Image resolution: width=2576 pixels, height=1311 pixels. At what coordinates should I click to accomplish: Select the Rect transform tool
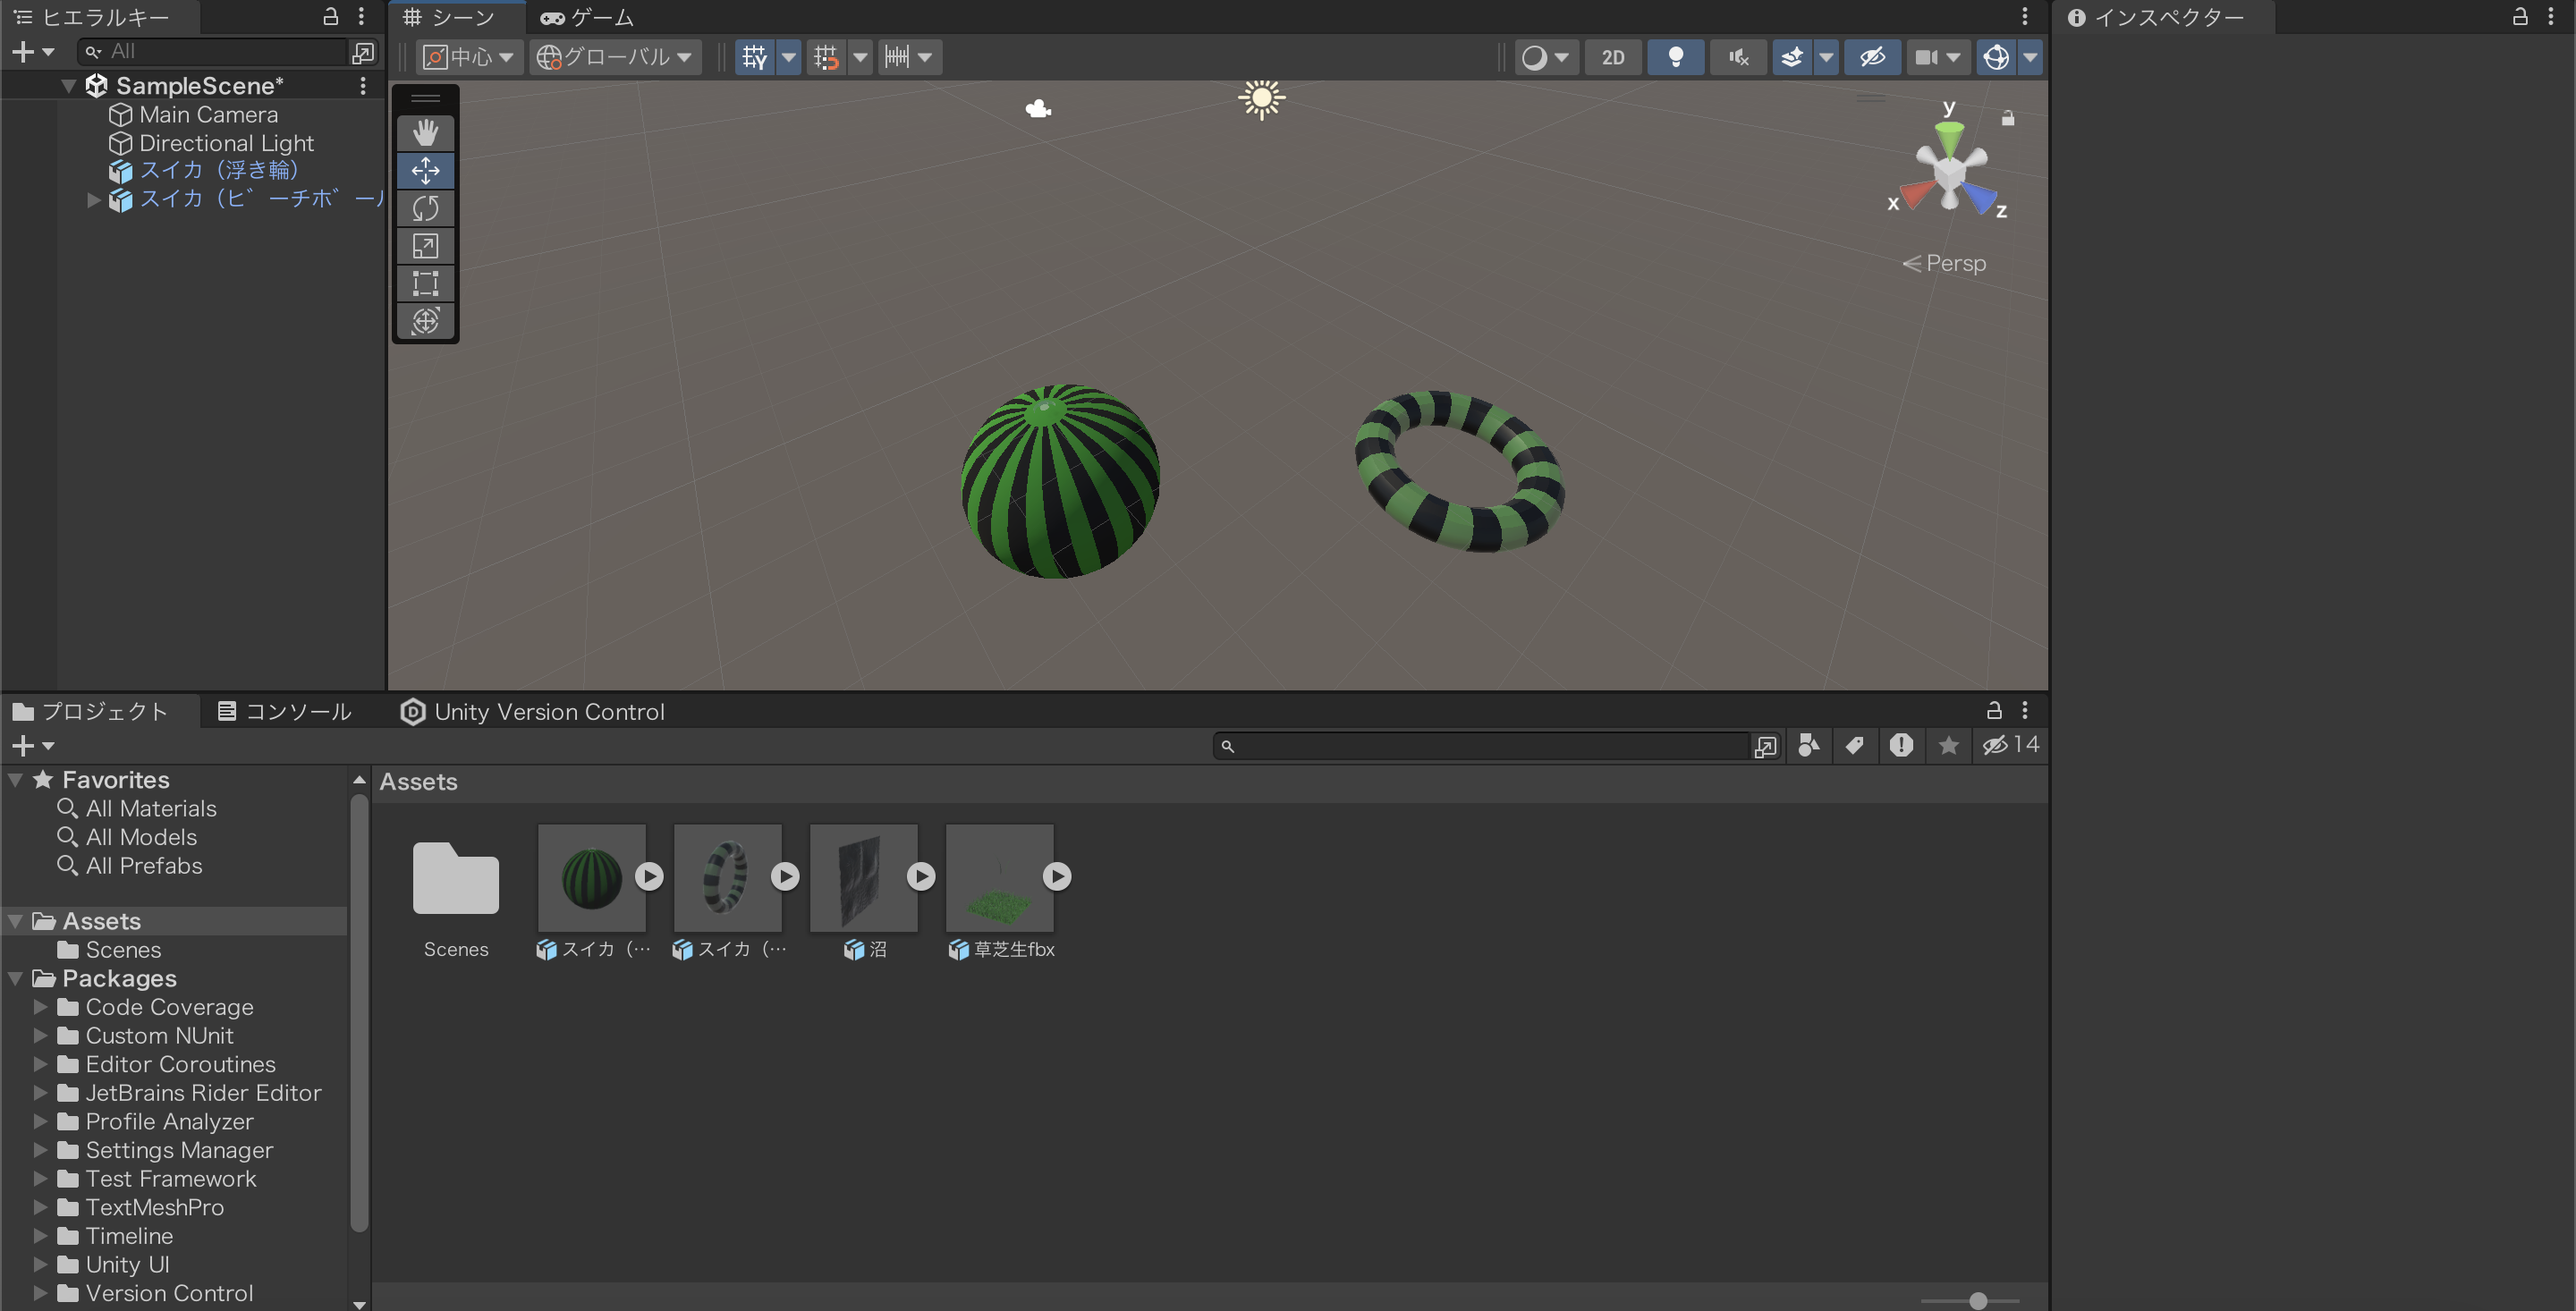[x=425, y=283]
